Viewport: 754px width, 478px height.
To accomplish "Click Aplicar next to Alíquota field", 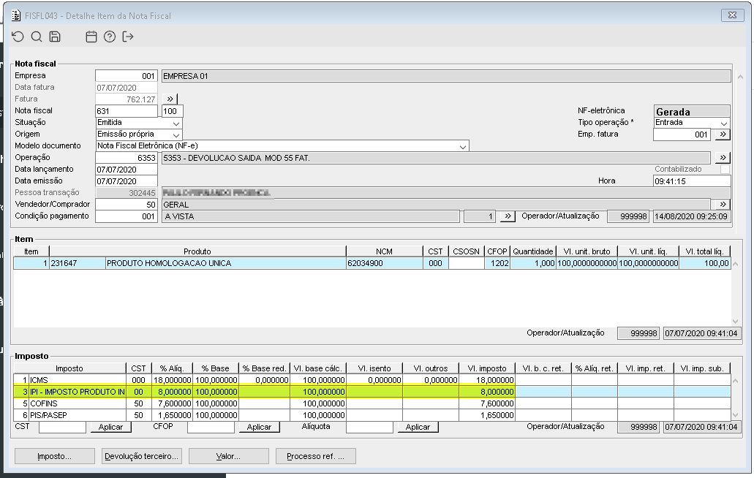I will (x=418, y=427).
